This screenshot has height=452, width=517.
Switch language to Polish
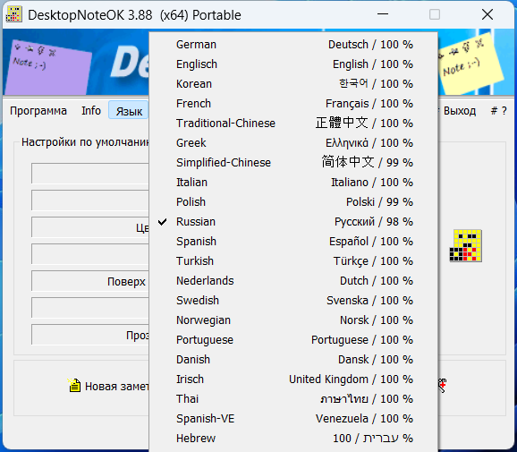click(293, 202)
